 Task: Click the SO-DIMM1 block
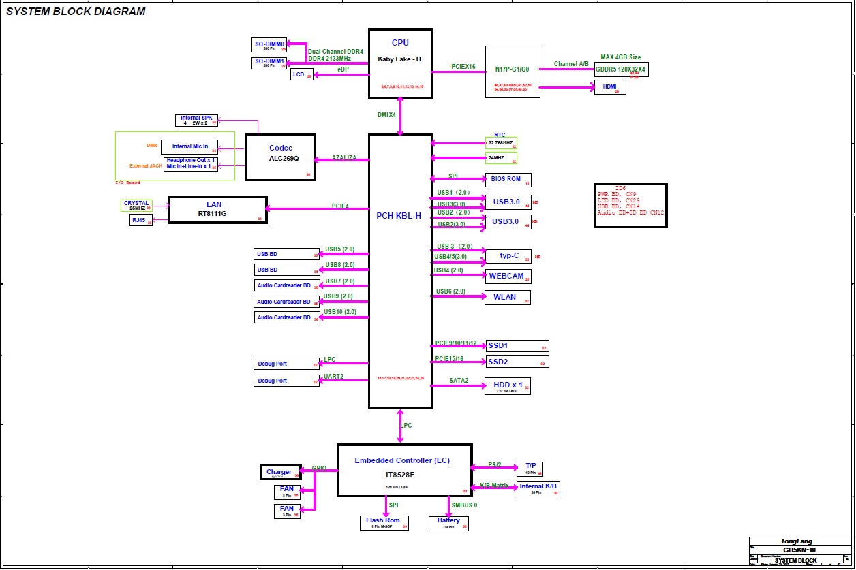coord(270,63)
